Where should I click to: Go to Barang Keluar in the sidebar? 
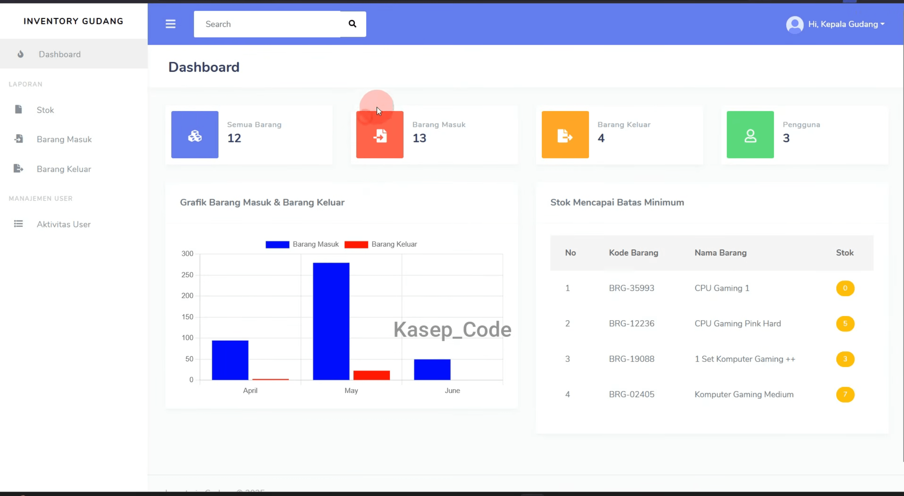[x=74, y=169]
